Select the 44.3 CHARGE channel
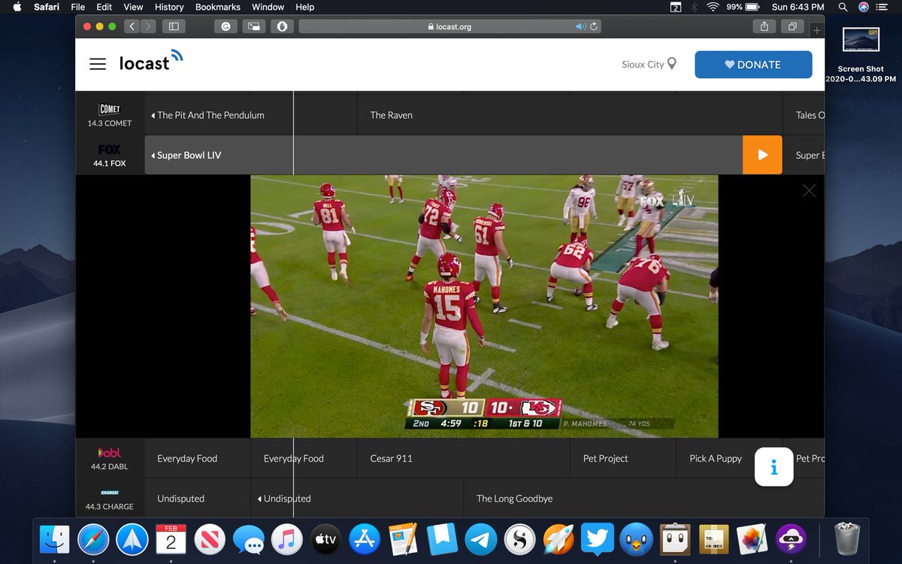Image resolution: width=902 pixels, height=564 pixels. pos(110,498)
